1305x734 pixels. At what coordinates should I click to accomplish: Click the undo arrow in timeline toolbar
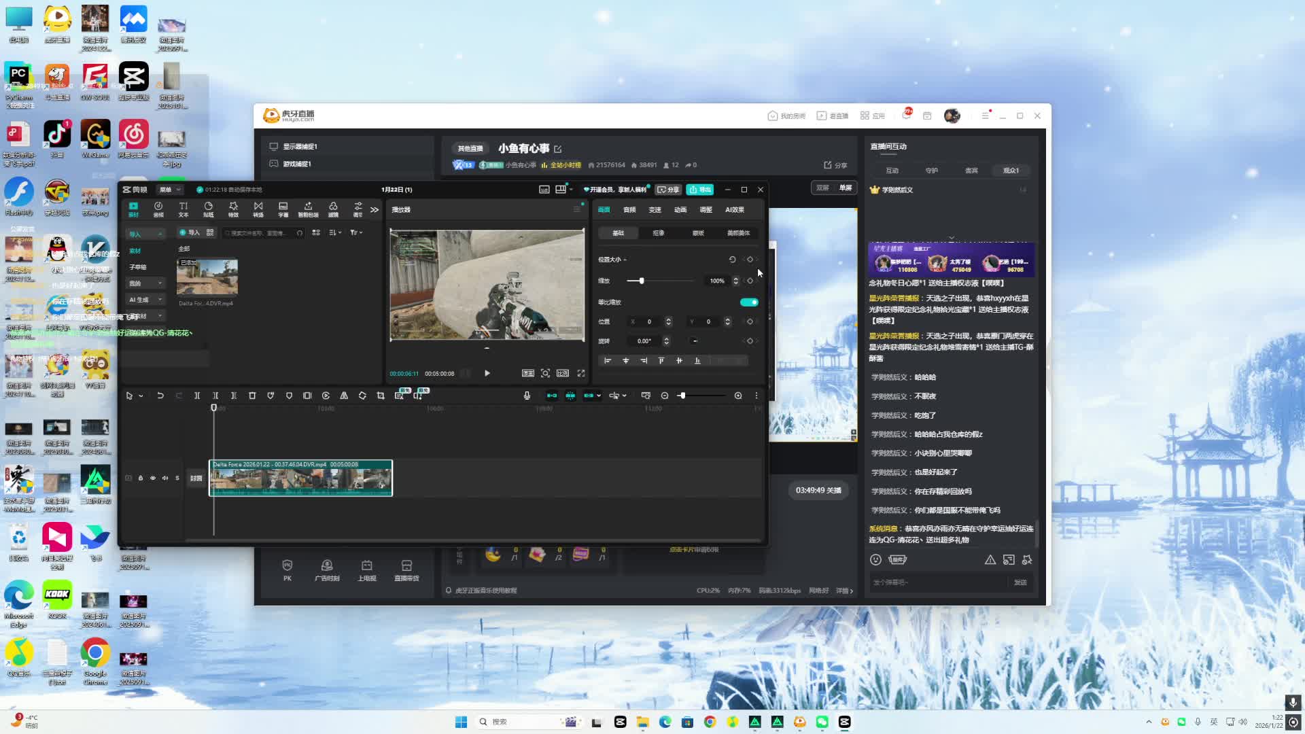pyautogui.click(x=160, y=396)
